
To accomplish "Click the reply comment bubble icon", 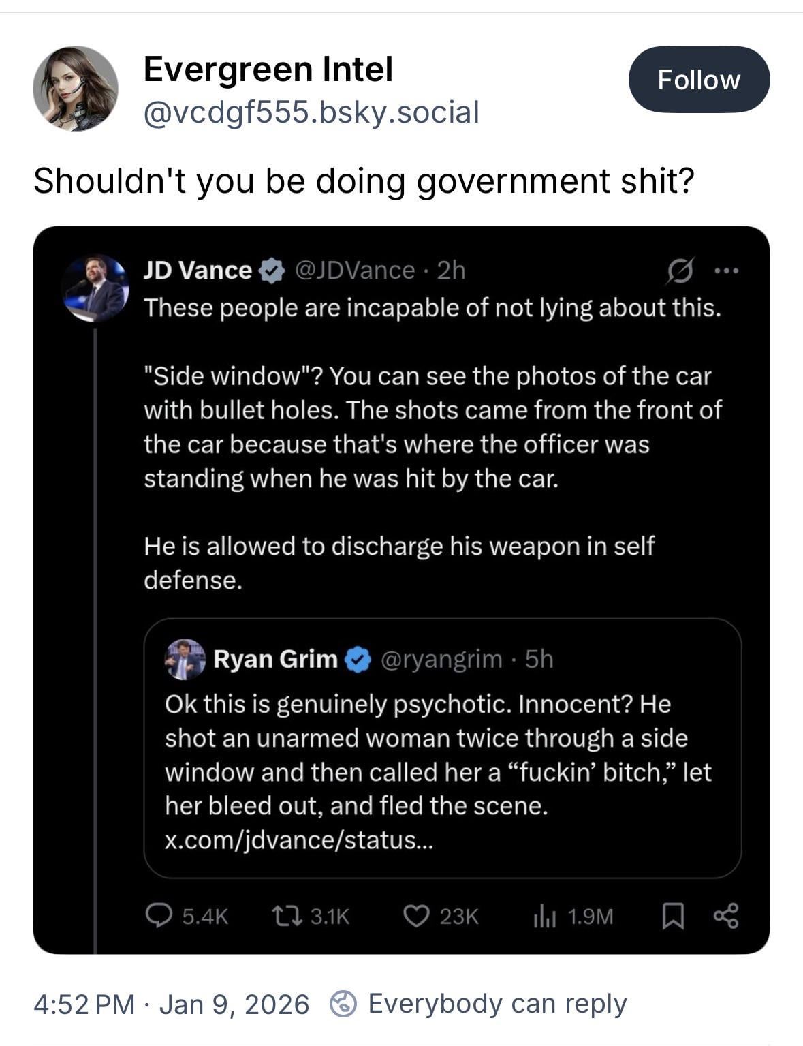I will click(159, 916).
